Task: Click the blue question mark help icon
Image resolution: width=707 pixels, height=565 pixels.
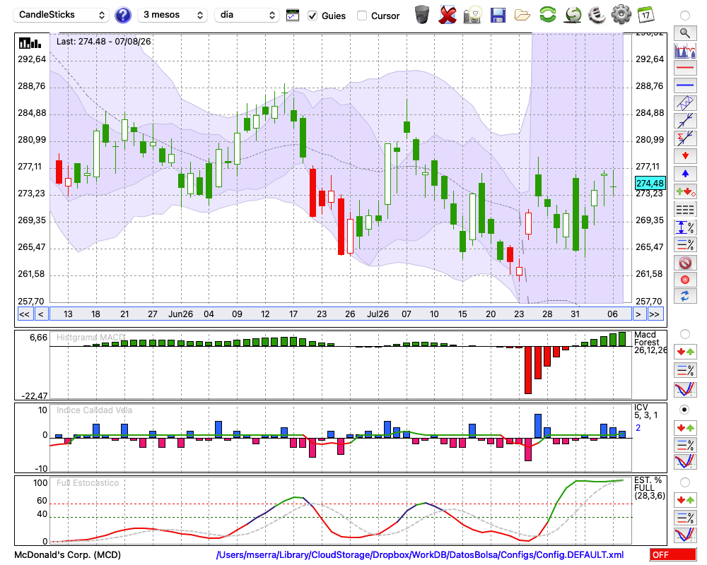Action: pyautogui.click(x=122, y=16)
